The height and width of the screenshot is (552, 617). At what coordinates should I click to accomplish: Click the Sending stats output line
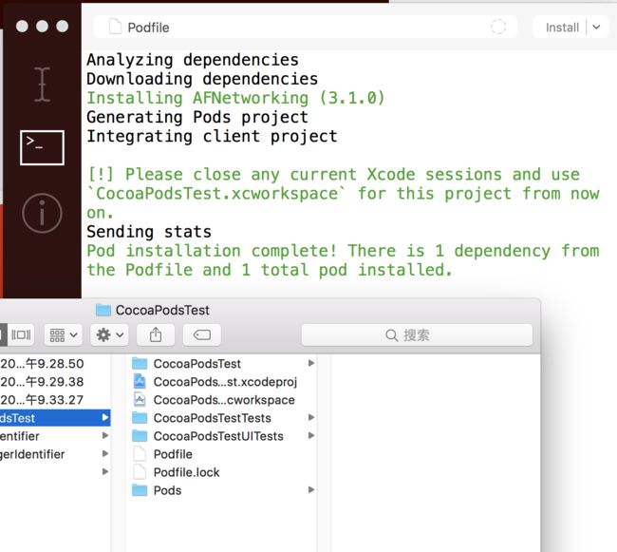coord(149,232)
